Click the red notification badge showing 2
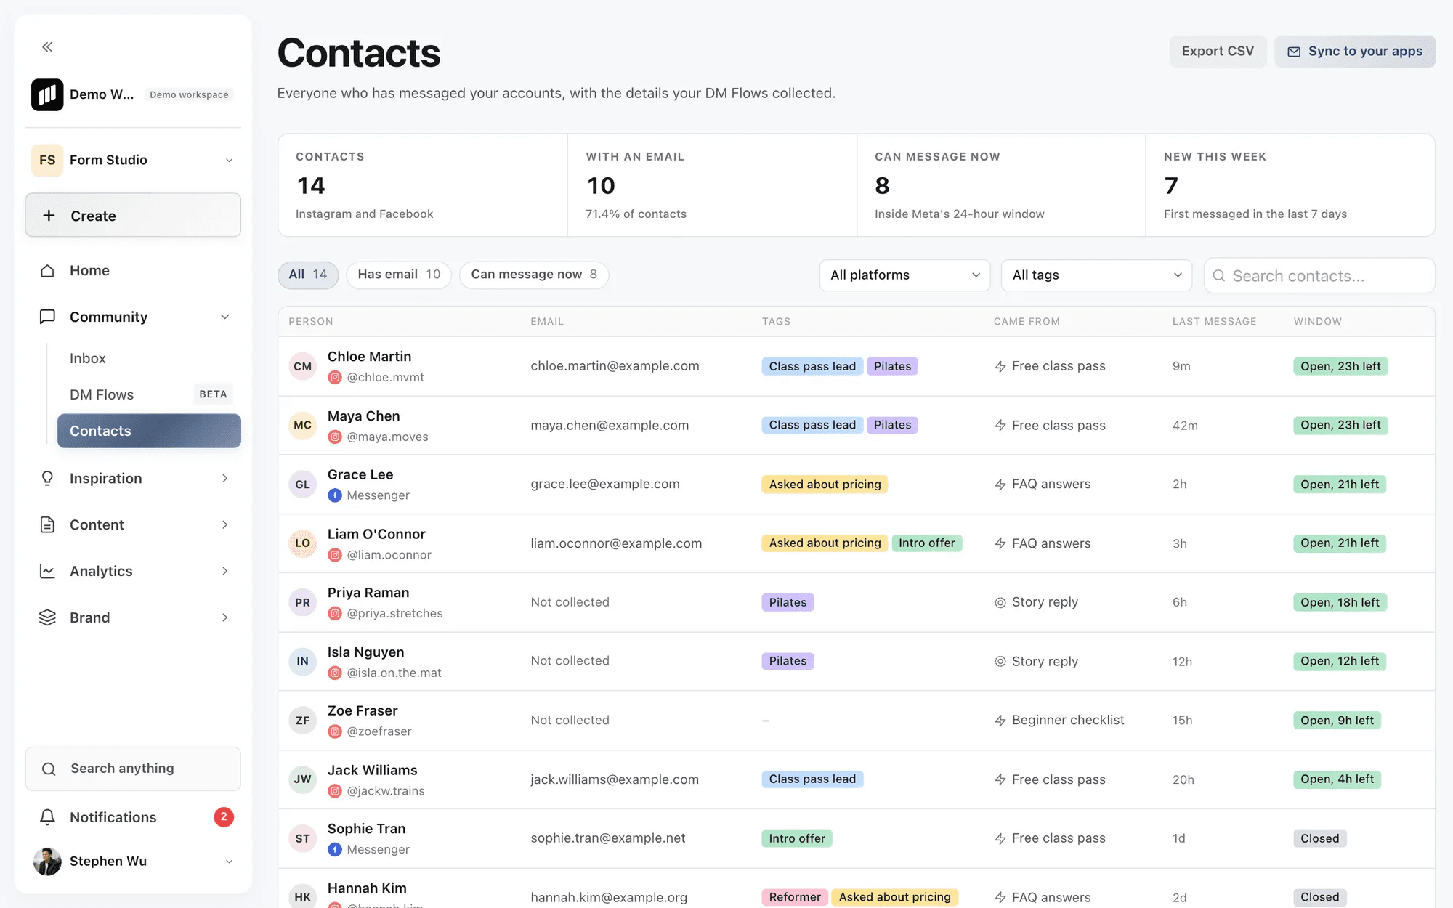Image resolution: width=1453 pixels, height=908 pixels. coord(224,817)
